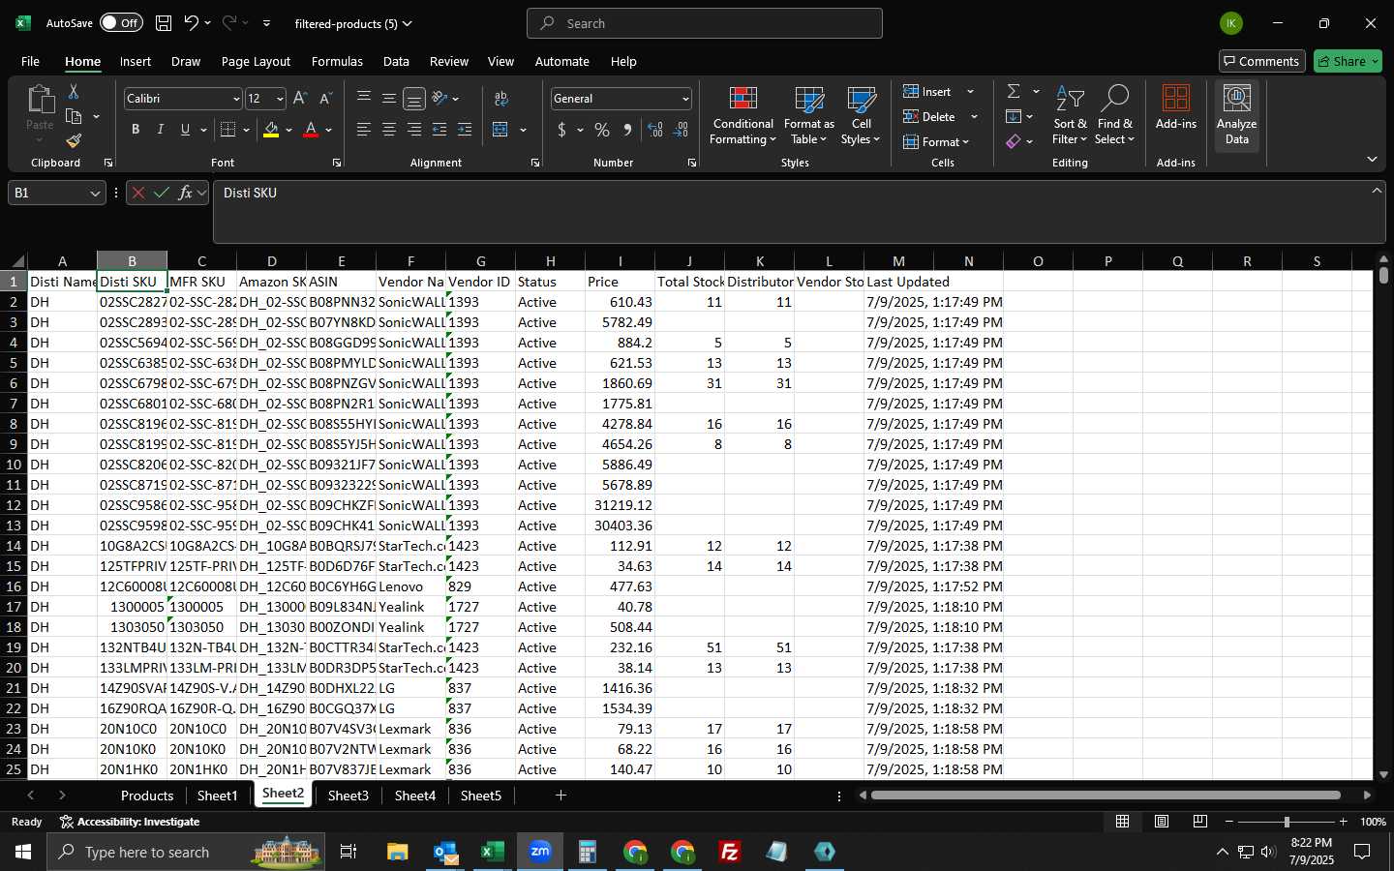This screenshot has height=871, width=1394.
Task: Open the Name Box dropdown arrow
Action: [95, 194]
